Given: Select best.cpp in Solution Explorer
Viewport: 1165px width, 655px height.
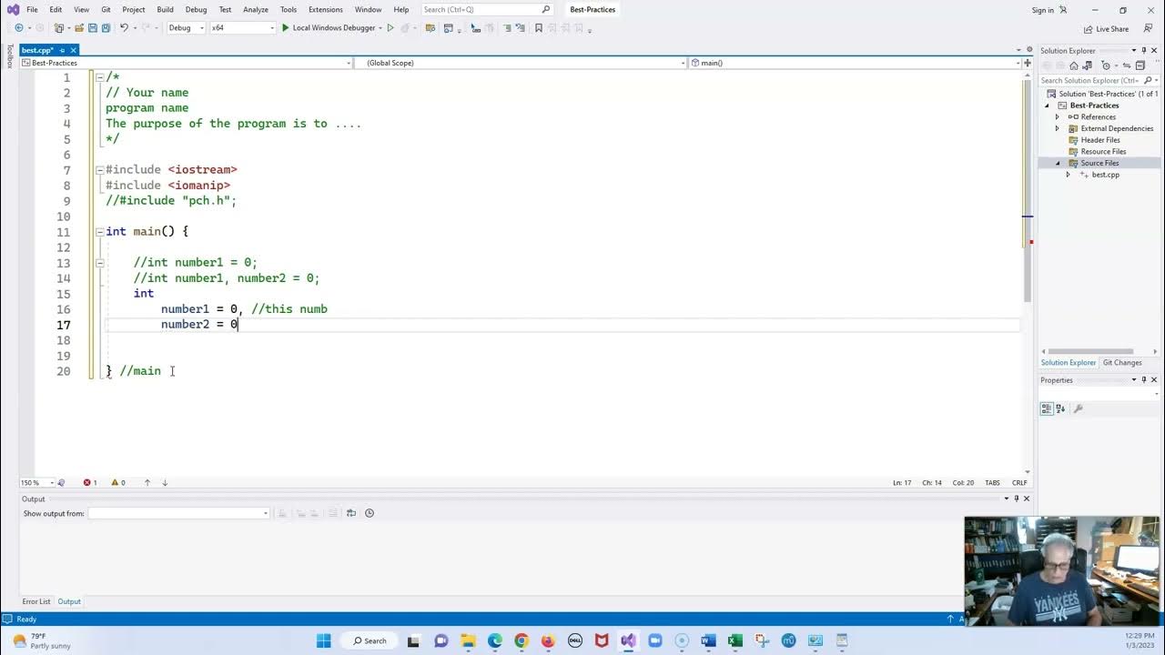Looking at the screenshot, I should [x=1106, y=175].
